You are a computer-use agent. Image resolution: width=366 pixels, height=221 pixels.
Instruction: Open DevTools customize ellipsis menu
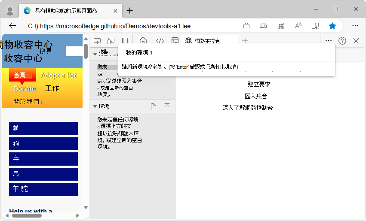coord(329,41)
